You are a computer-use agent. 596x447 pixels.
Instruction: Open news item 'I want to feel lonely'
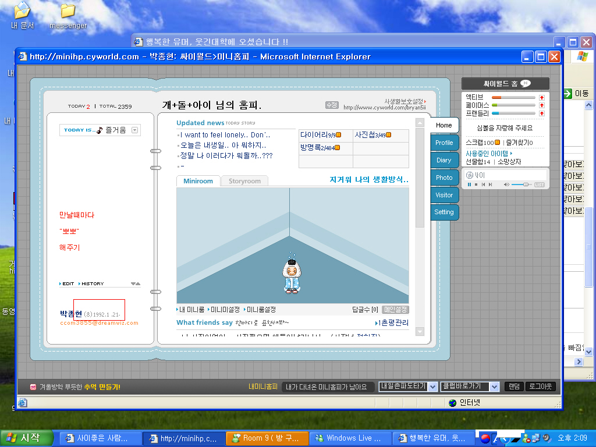[x=225, y=135]
